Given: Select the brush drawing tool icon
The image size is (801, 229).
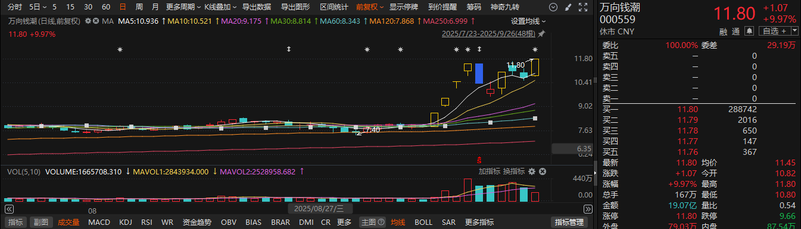Looking at the screenshot, I should (568, 8).
